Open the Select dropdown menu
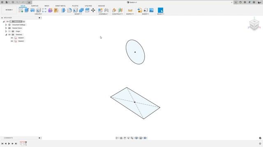 (x=161, y=14)
